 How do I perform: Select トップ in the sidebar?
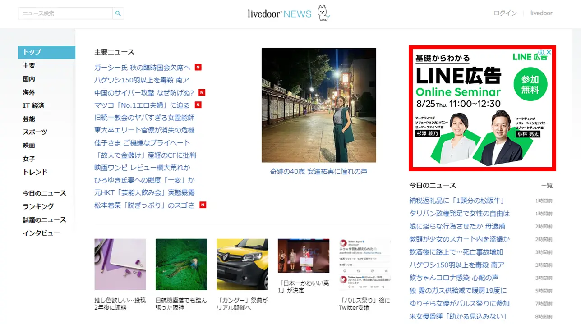[46, 52]
